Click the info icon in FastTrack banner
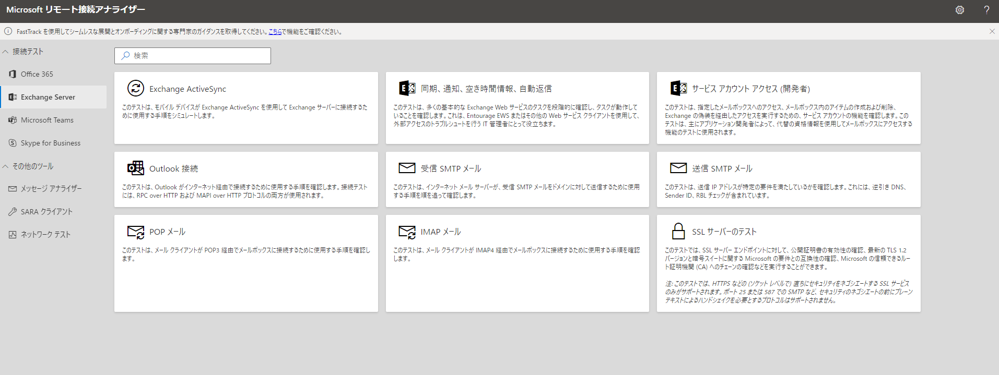Viewport: 999px width, 375px height. tap(8, 31)
